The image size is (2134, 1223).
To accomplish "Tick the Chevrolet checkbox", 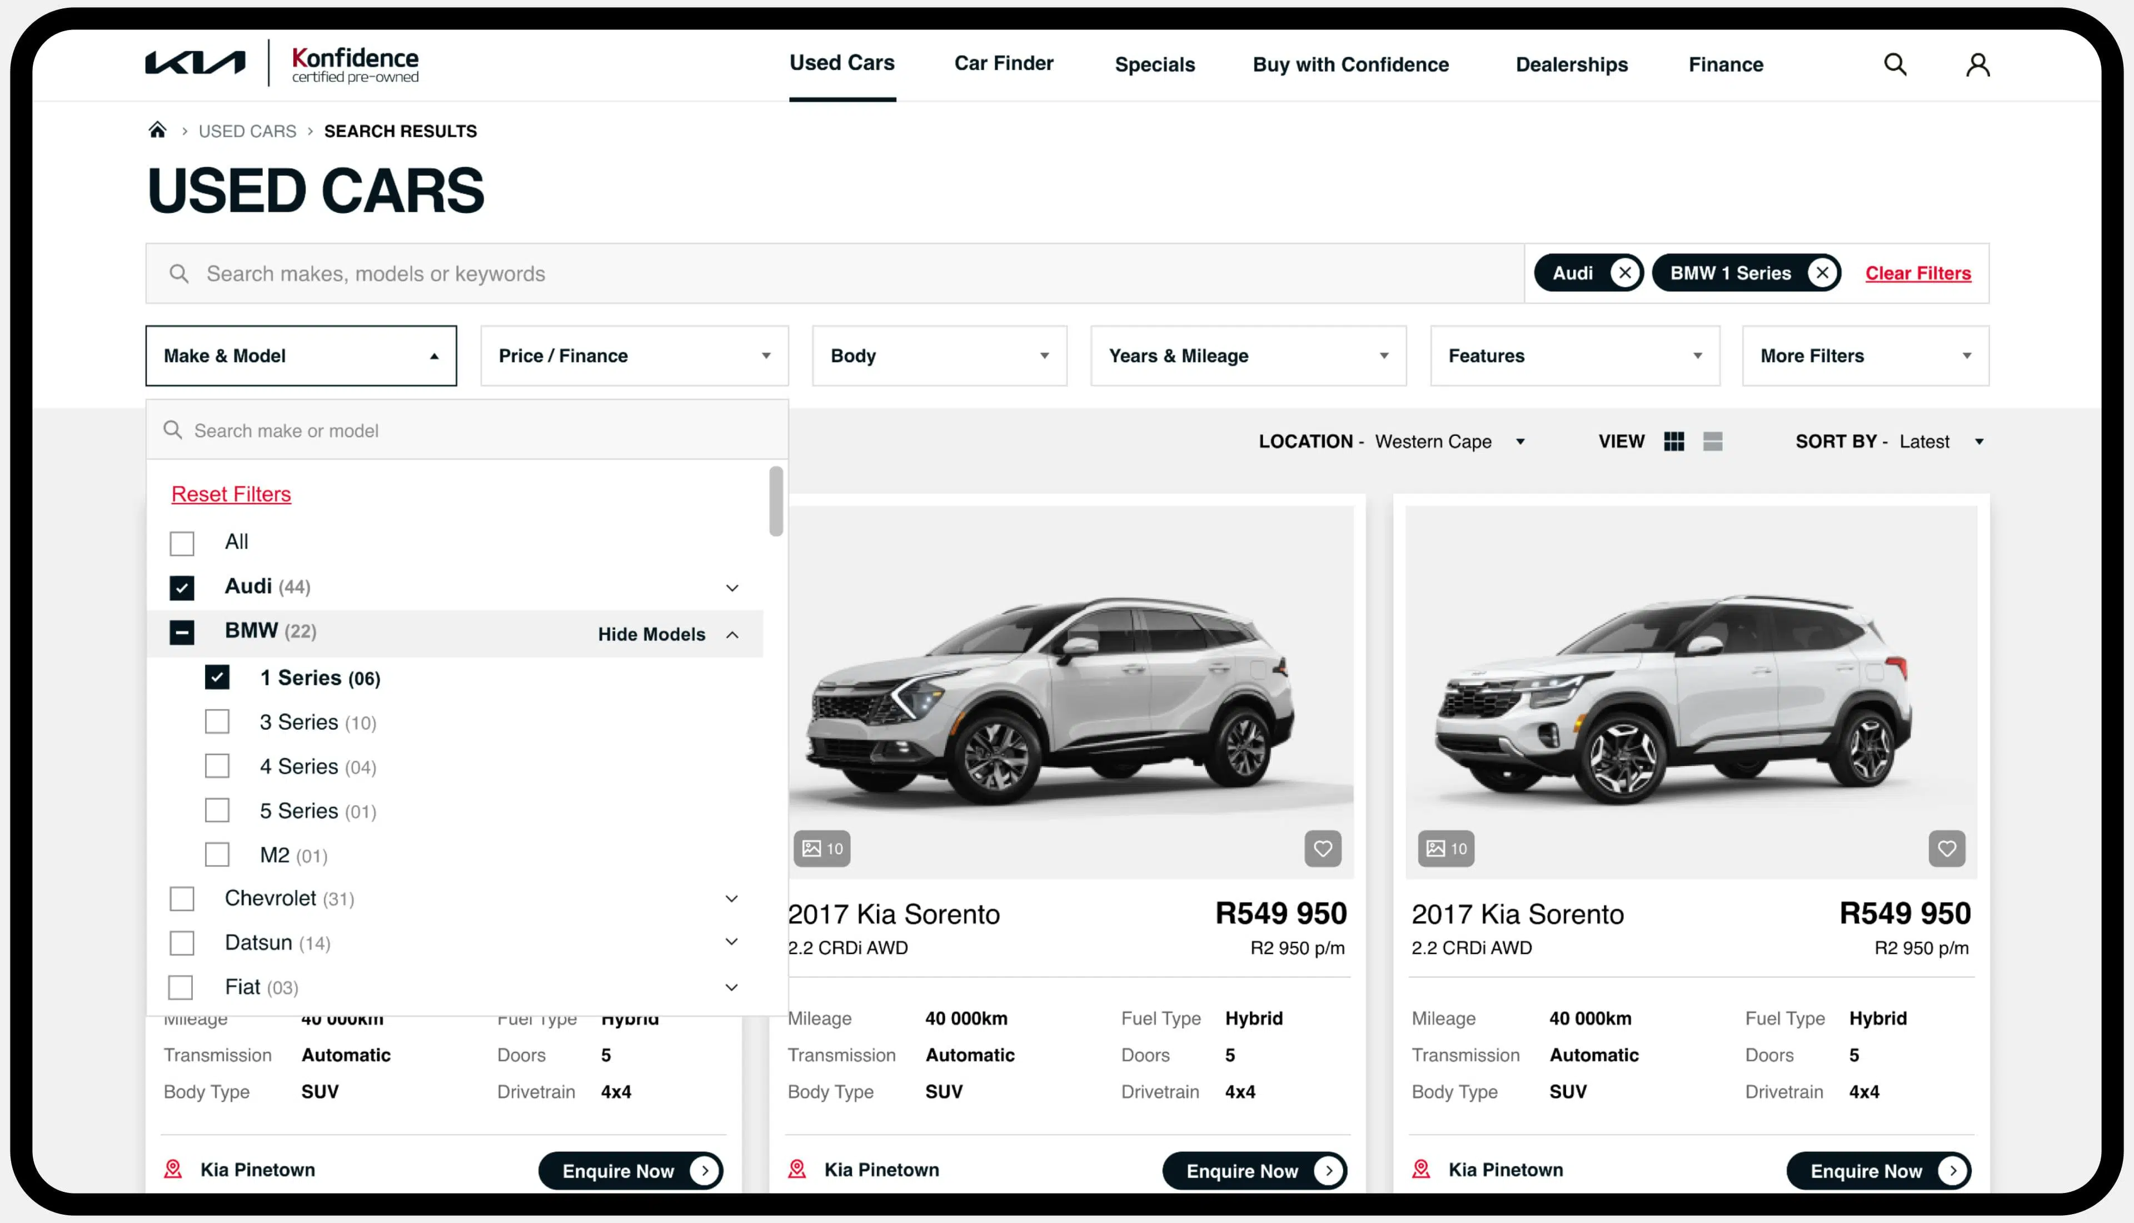I will pos(182,899).
